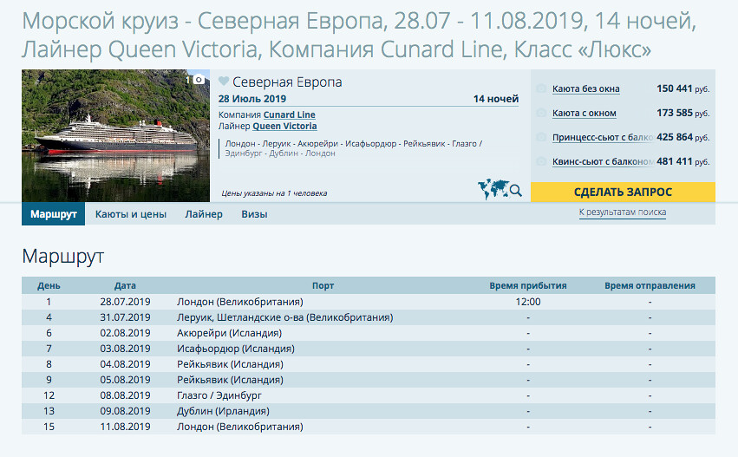This screenshot has width=738, height=457.
Task: Select Леруик, Шетландские о-ва port cell
Action: pyautogui.click(x=285, y=317)
